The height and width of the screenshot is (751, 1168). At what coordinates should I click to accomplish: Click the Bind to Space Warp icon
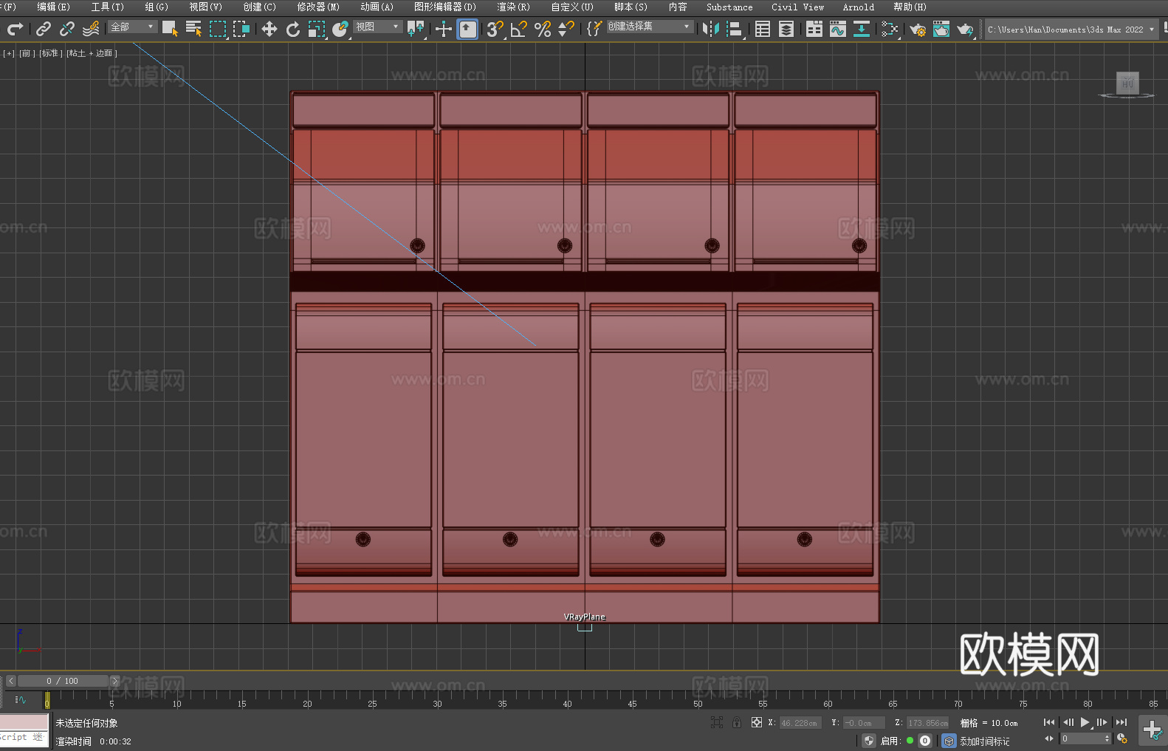point(91,29)
